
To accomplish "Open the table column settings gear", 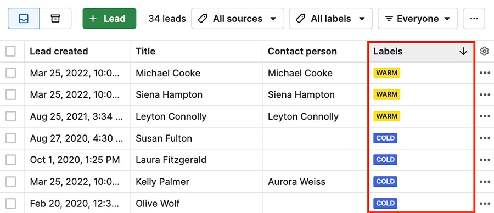I will tap(484, 51).
